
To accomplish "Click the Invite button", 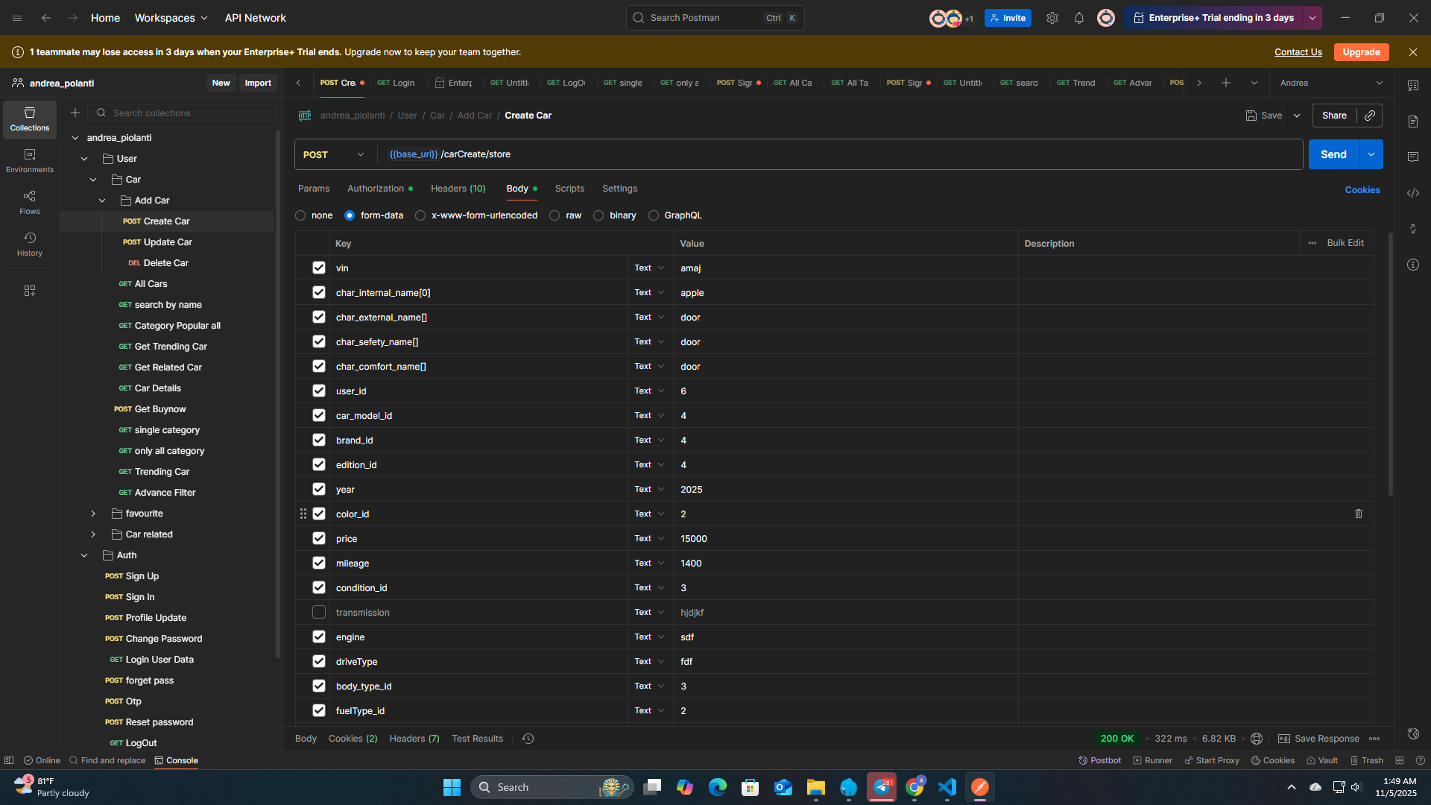I will pos(1008,18).
